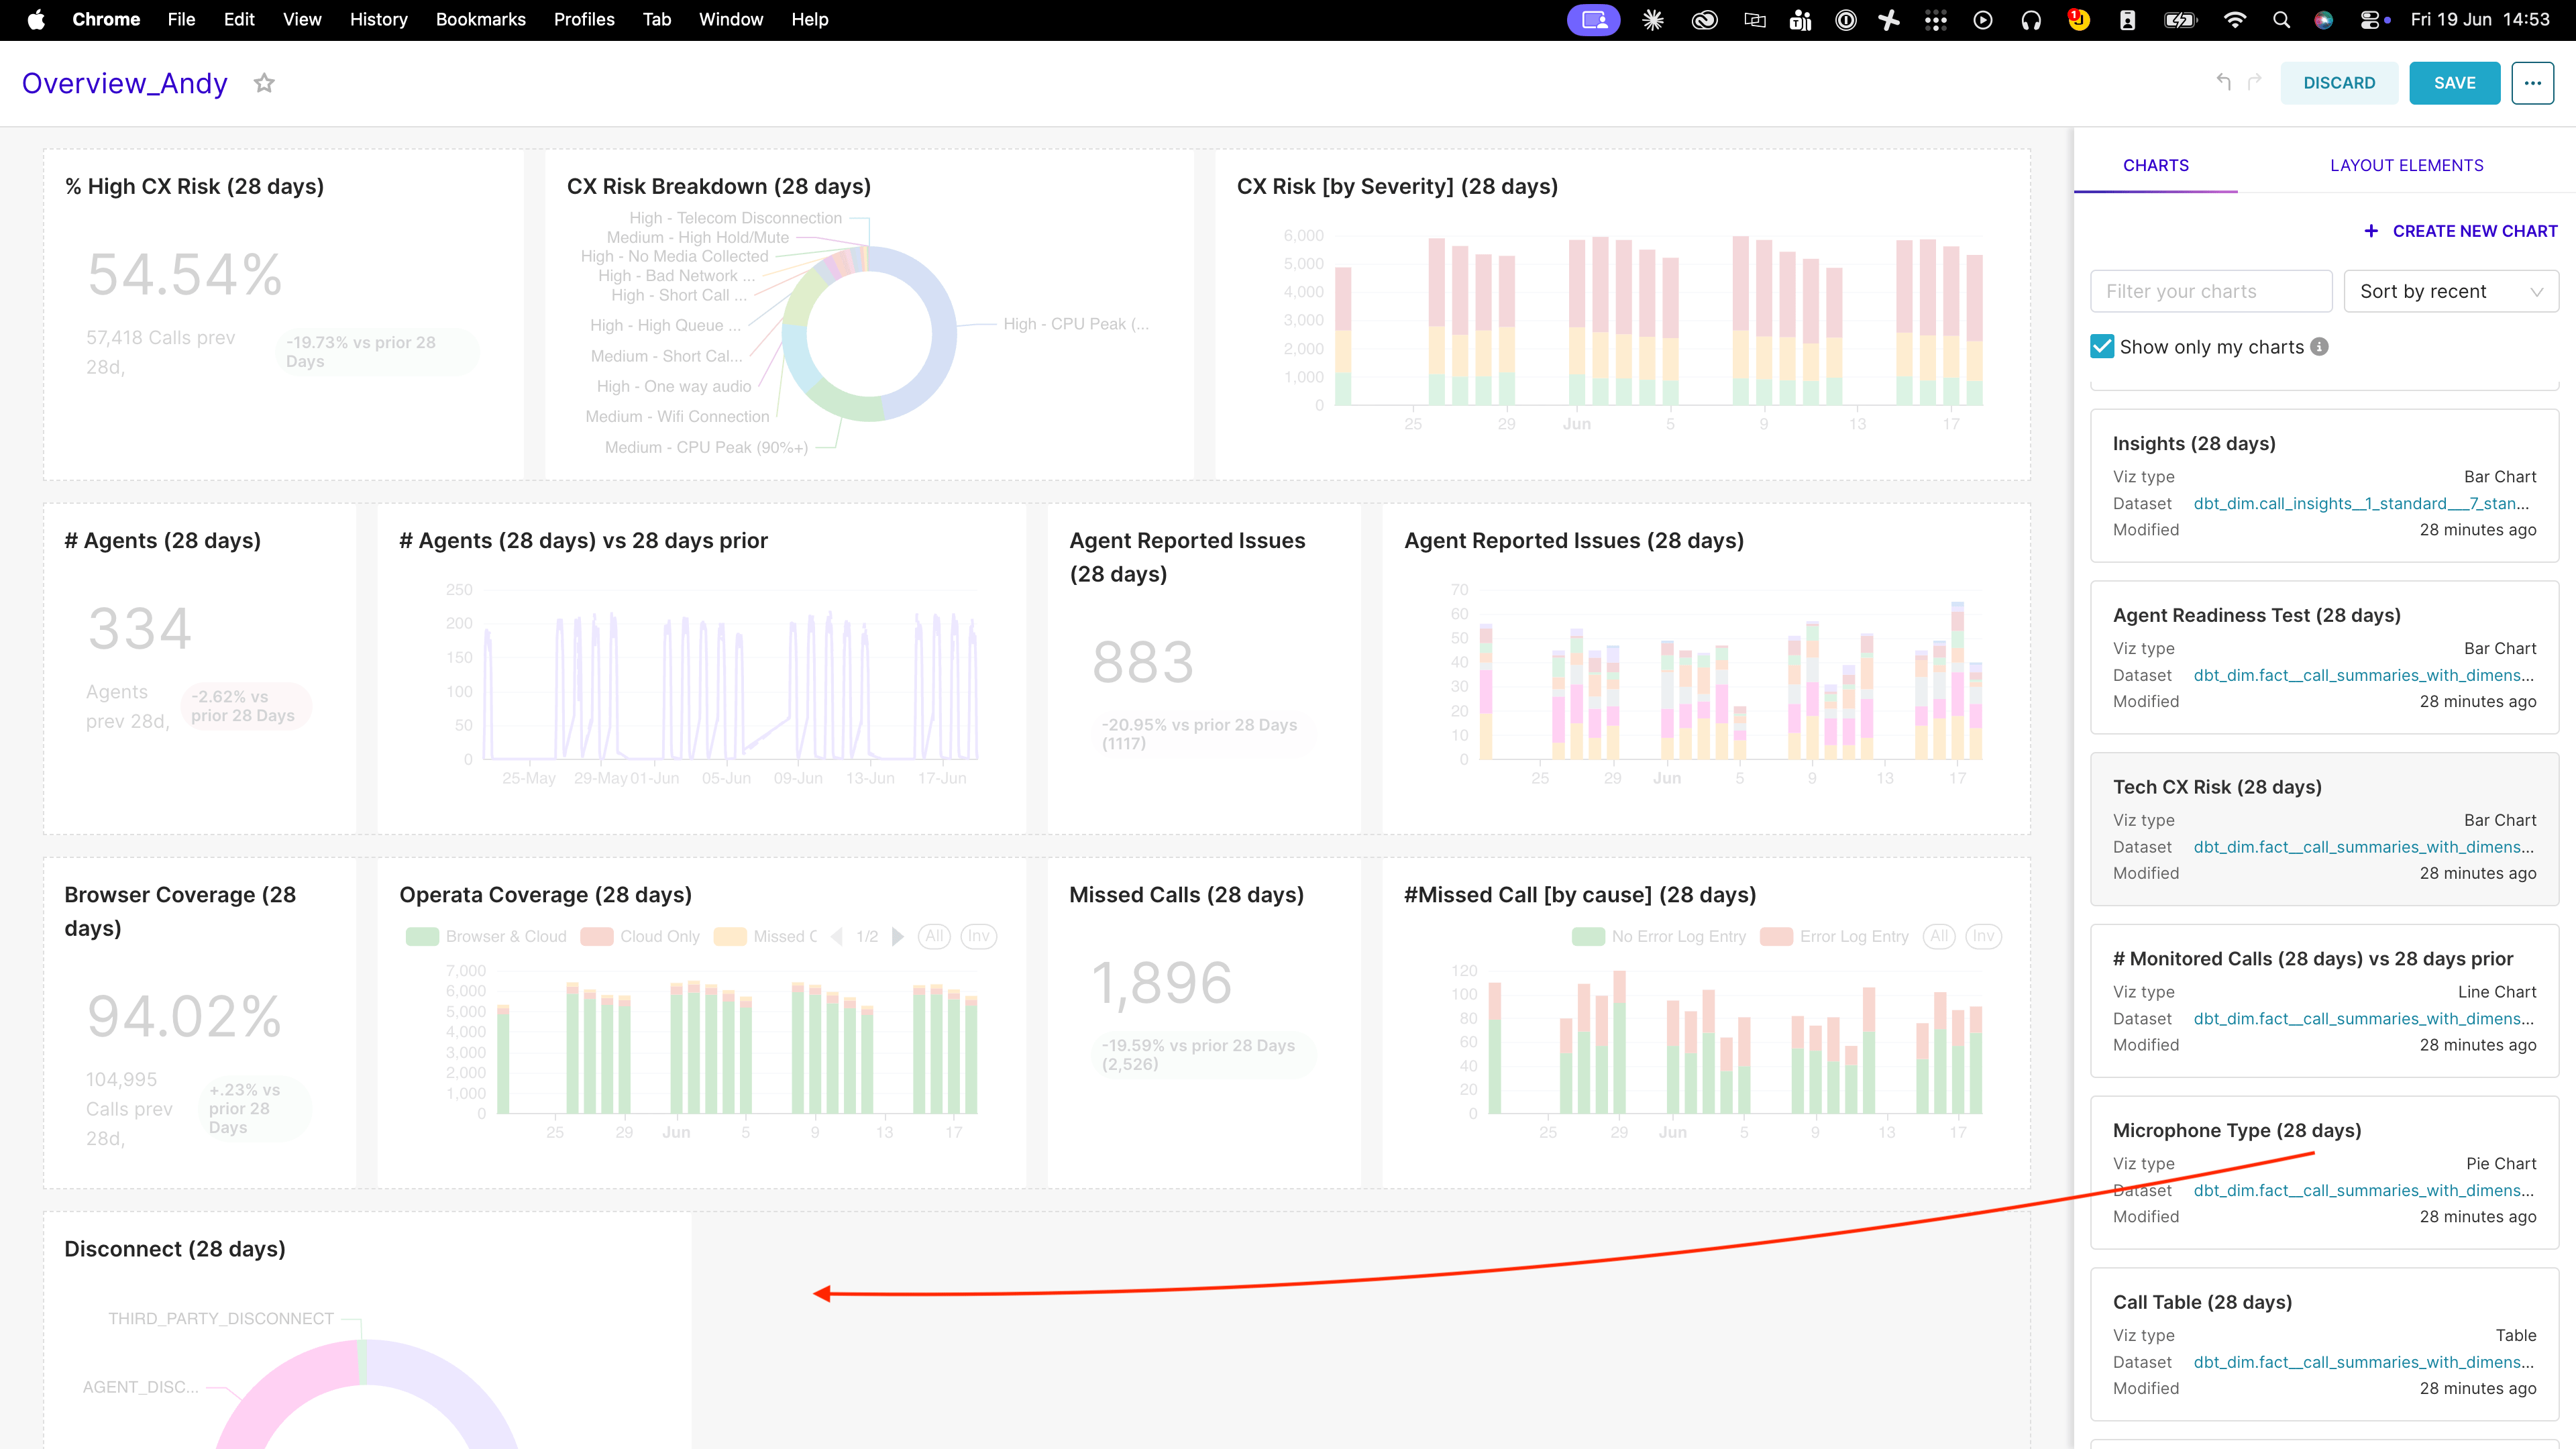
Task: Open the Sort by recent dropdown
Action: click(2451, 291)
